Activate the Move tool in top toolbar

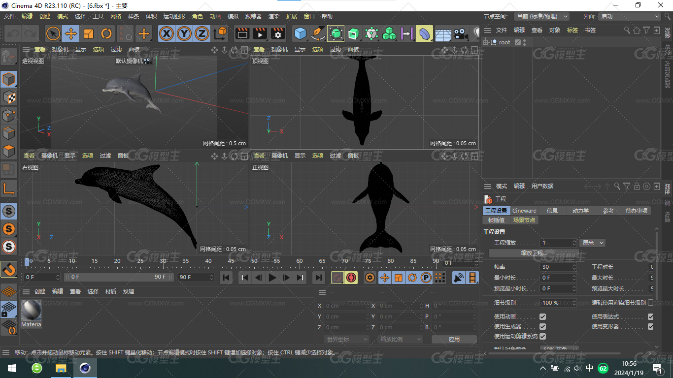[71, 33]
